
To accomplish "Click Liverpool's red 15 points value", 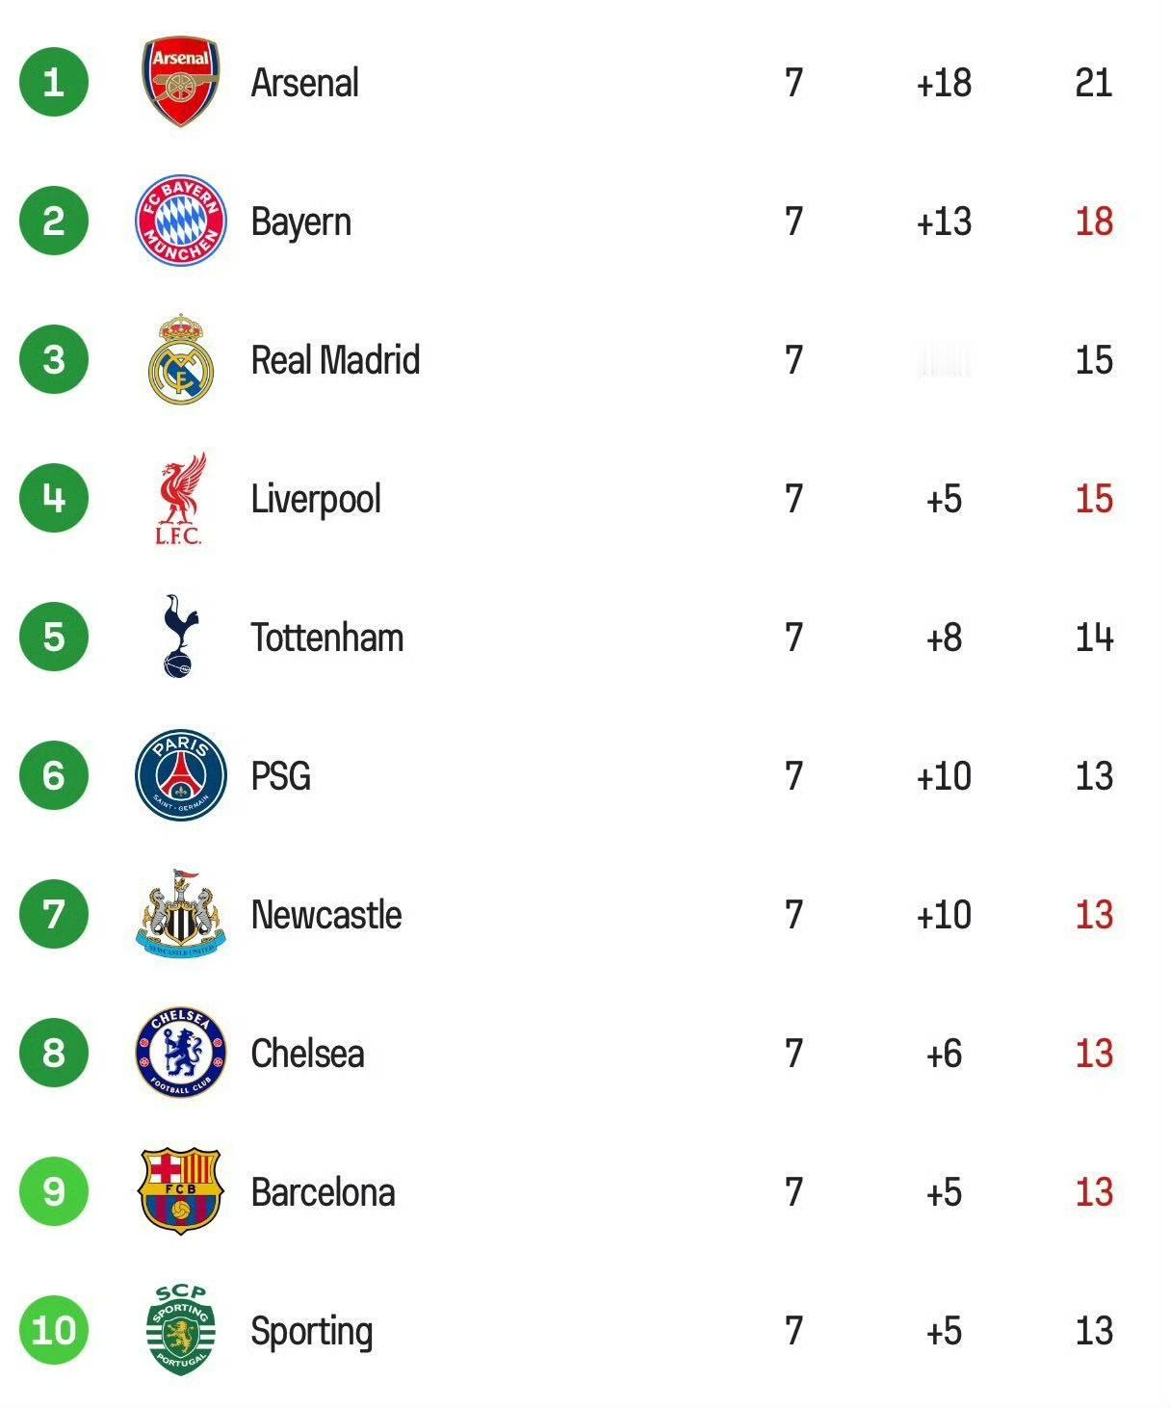I will pyautogui.click(x=1094, y=499).
